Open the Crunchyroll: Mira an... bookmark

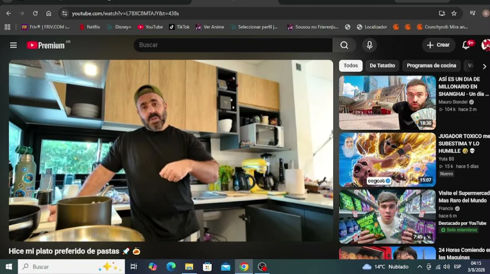coord(442,27)
